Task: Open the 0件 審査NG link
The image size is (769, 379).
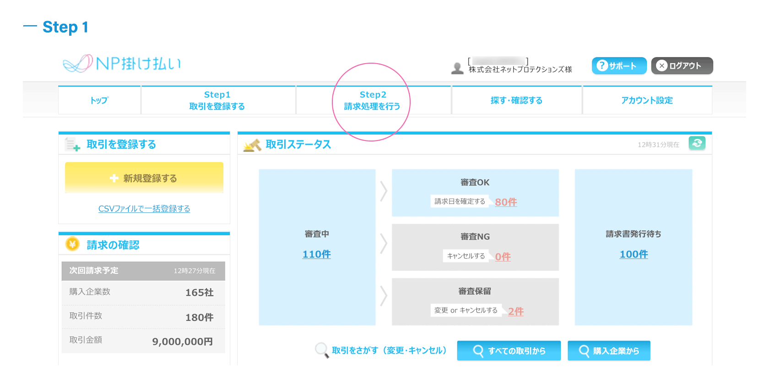Action: click(x=503, y=257)
